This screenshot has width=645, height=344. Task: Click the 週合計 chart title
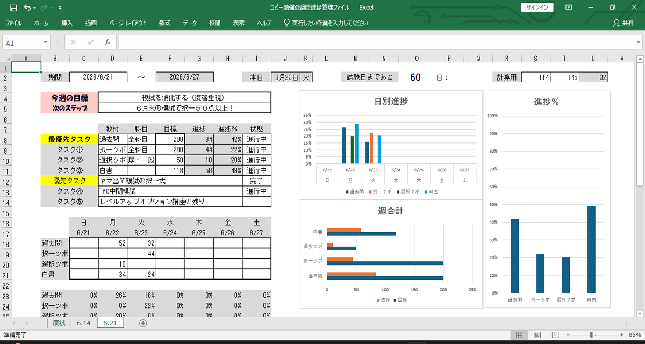click(390, 211)
